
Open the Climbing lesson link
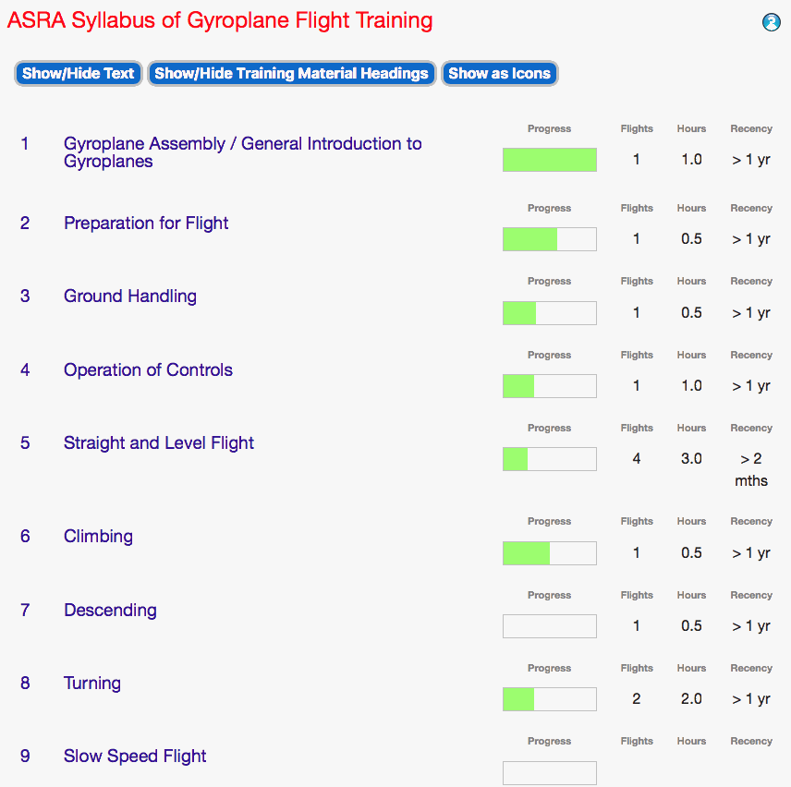(98, 537)
